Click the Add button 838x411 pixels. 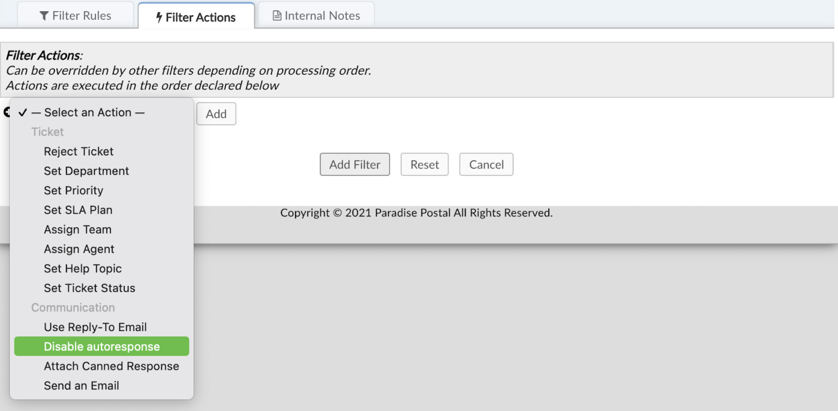216,114
